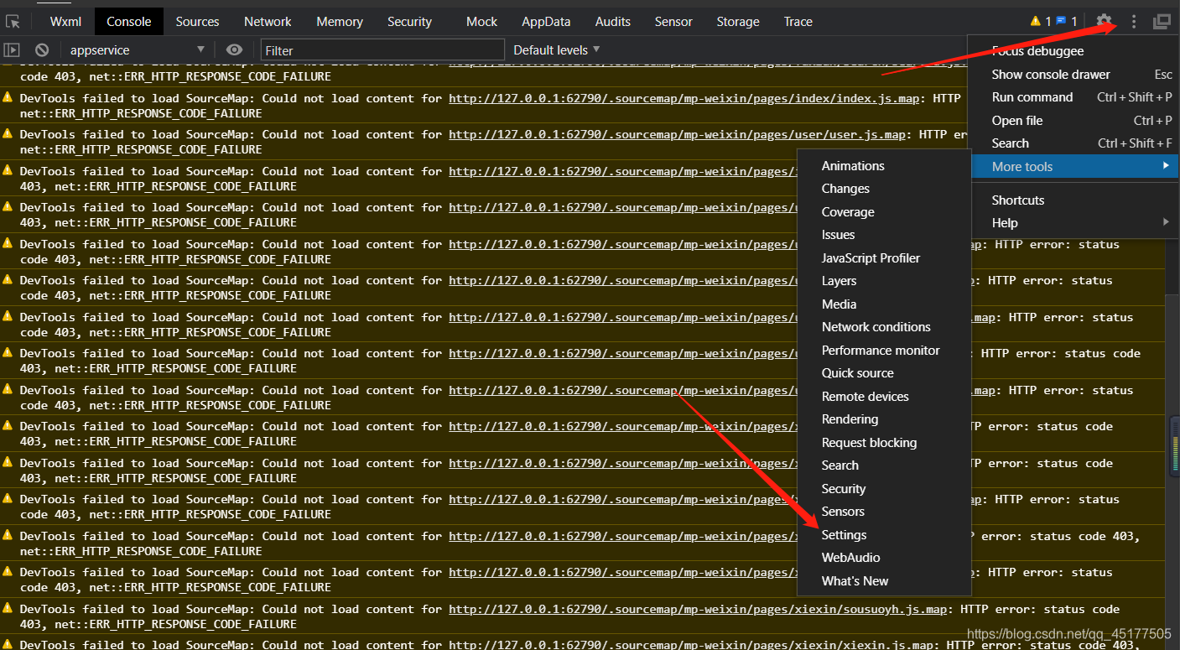Select Media in the submenu

pos(884,304)
